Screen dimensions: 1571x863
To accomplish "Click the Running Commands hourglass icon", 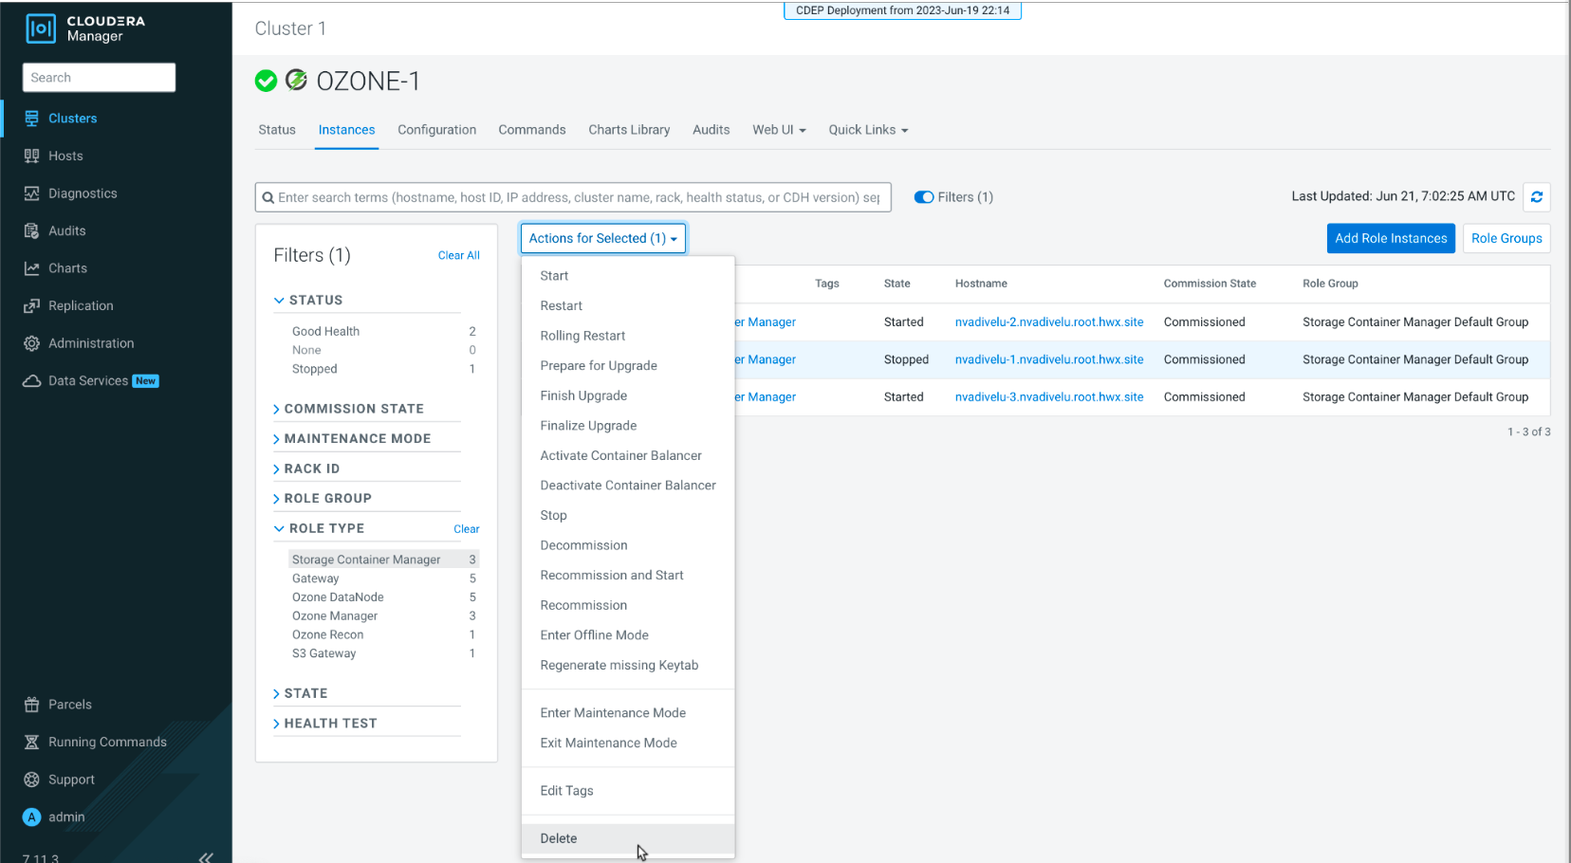I will tap(31, 743).
